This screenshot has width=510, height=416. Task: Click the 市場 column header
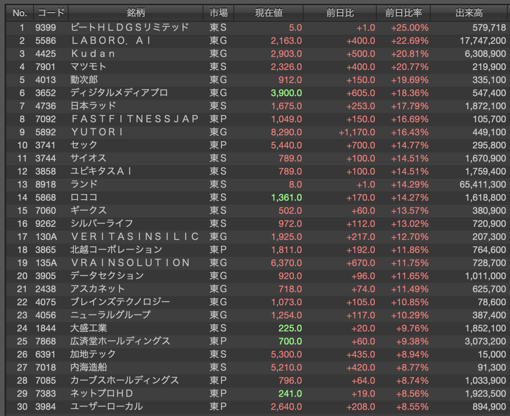pyautogui.click(x=219, y=13)
